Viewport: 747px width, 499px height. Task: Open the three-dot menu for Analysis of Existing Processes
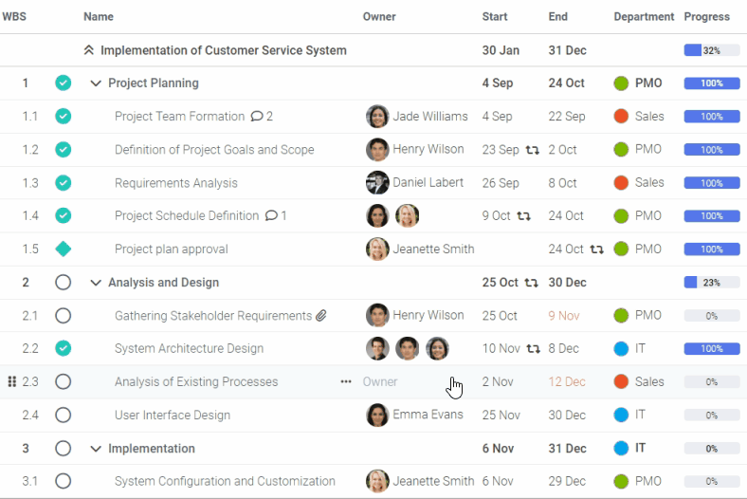coord(346,381)
